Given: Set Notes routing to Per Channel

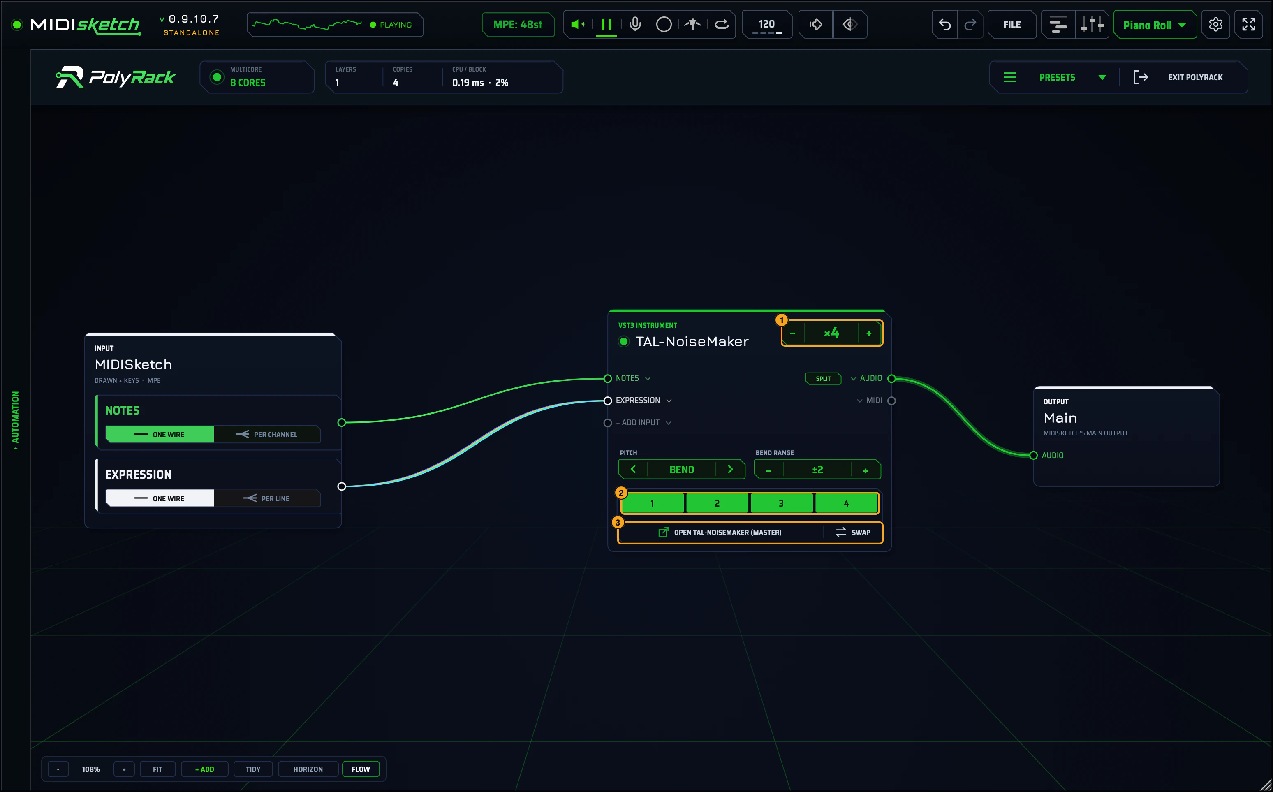Looking at the screenshot, I should [267, 434].
